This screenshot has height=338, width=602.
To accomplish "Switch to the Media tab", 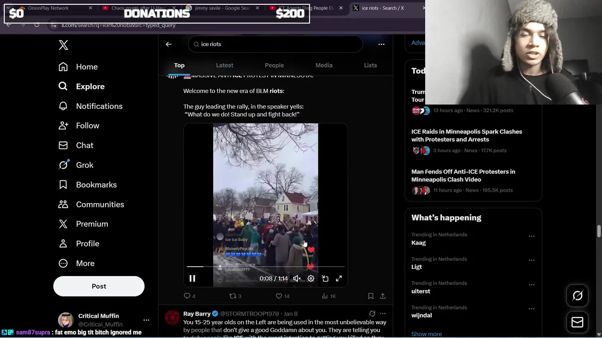I will click(x=324, y=65).
